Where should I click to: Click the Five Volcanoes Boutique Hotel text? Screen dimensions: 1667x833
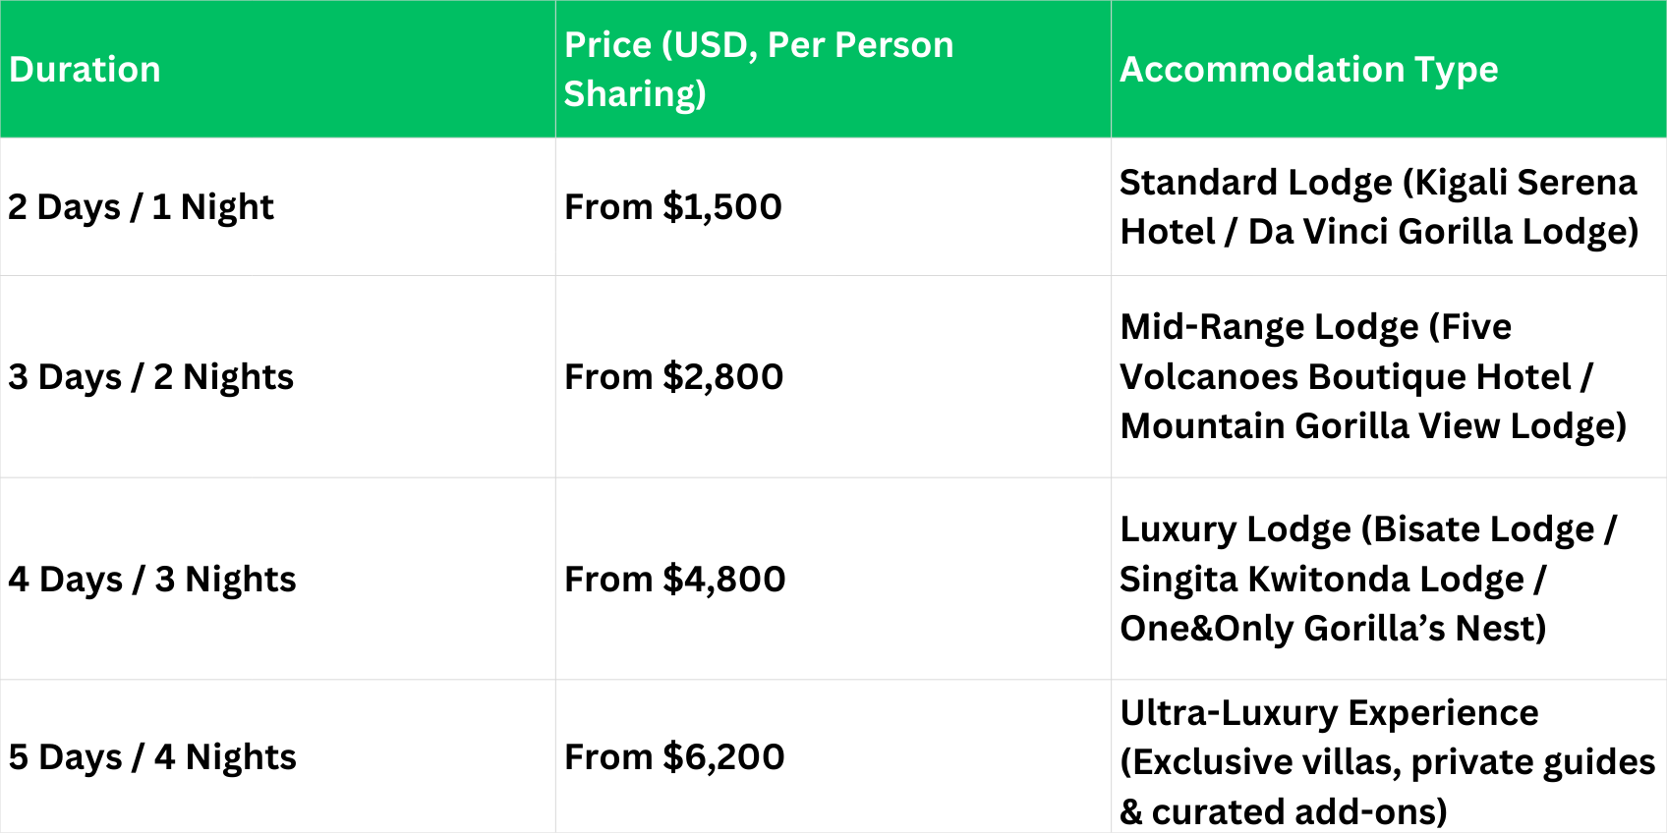point(1346,377)
